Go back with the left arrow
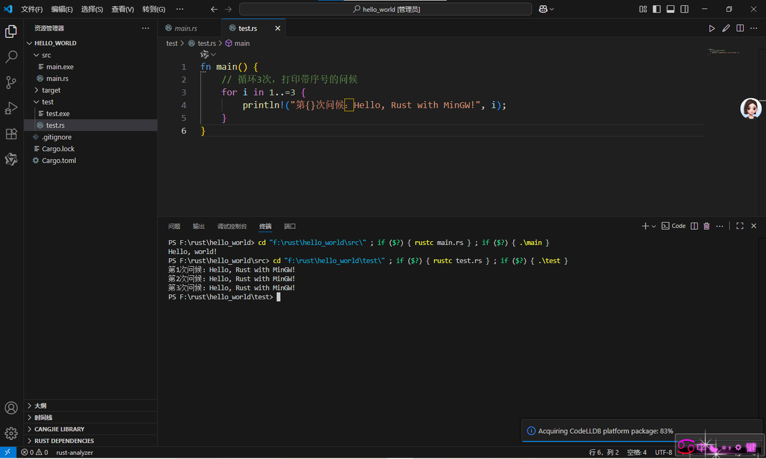766x459 pixels. 214,9
